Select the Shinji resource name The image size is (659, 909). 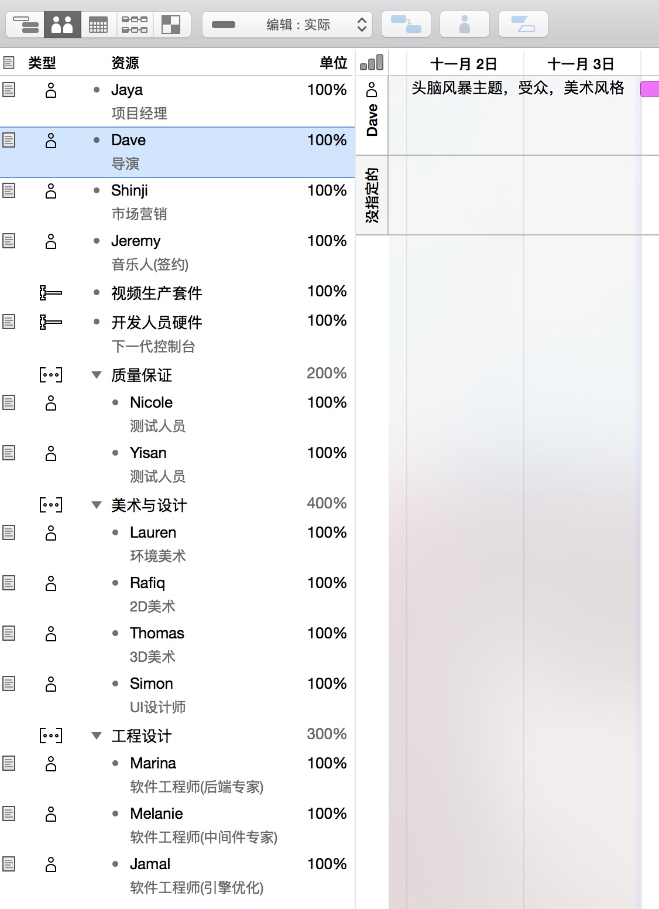[129, 190]
